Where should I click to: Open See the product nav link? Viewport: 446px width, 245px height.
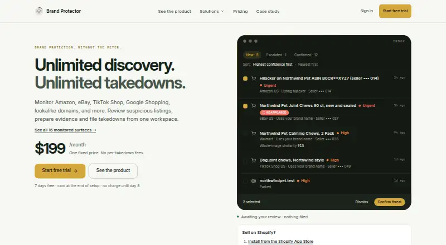coord(174,11)
